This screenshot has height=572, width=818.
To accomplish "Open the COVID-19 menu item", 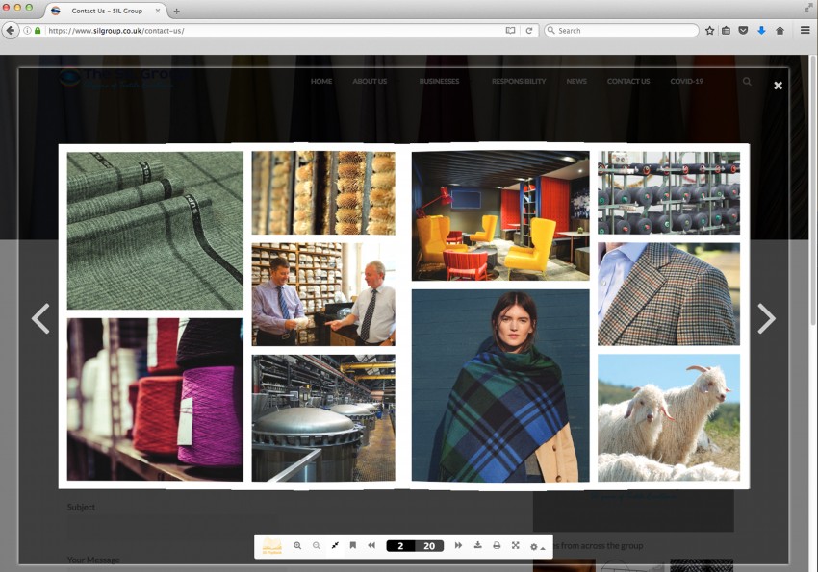I will click(686, 82).
